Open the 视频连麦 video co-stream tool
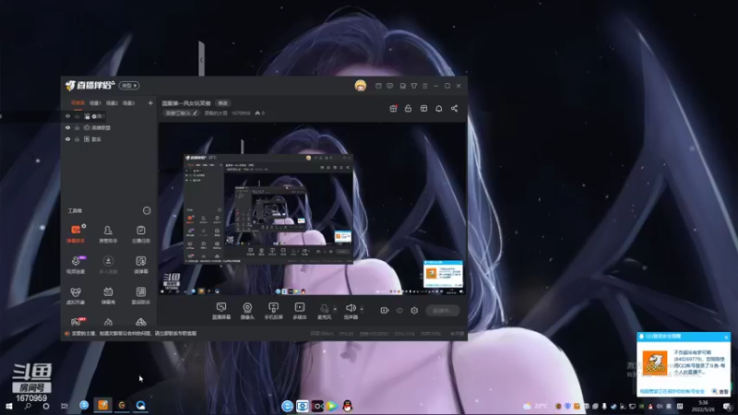 point(76,265)
